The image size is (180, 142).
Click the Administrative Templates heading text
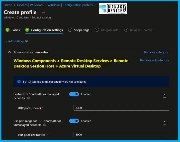(31, 52)
